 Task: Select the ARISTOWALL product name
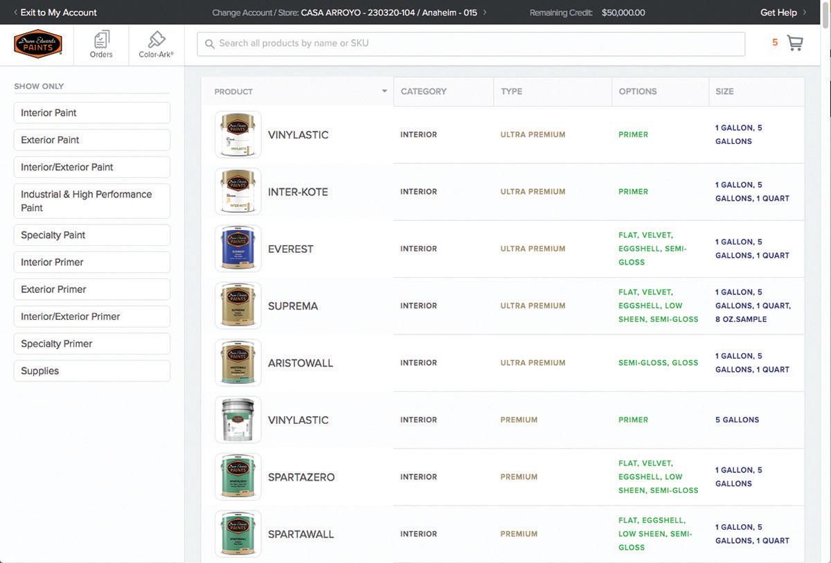pos(301,363)
